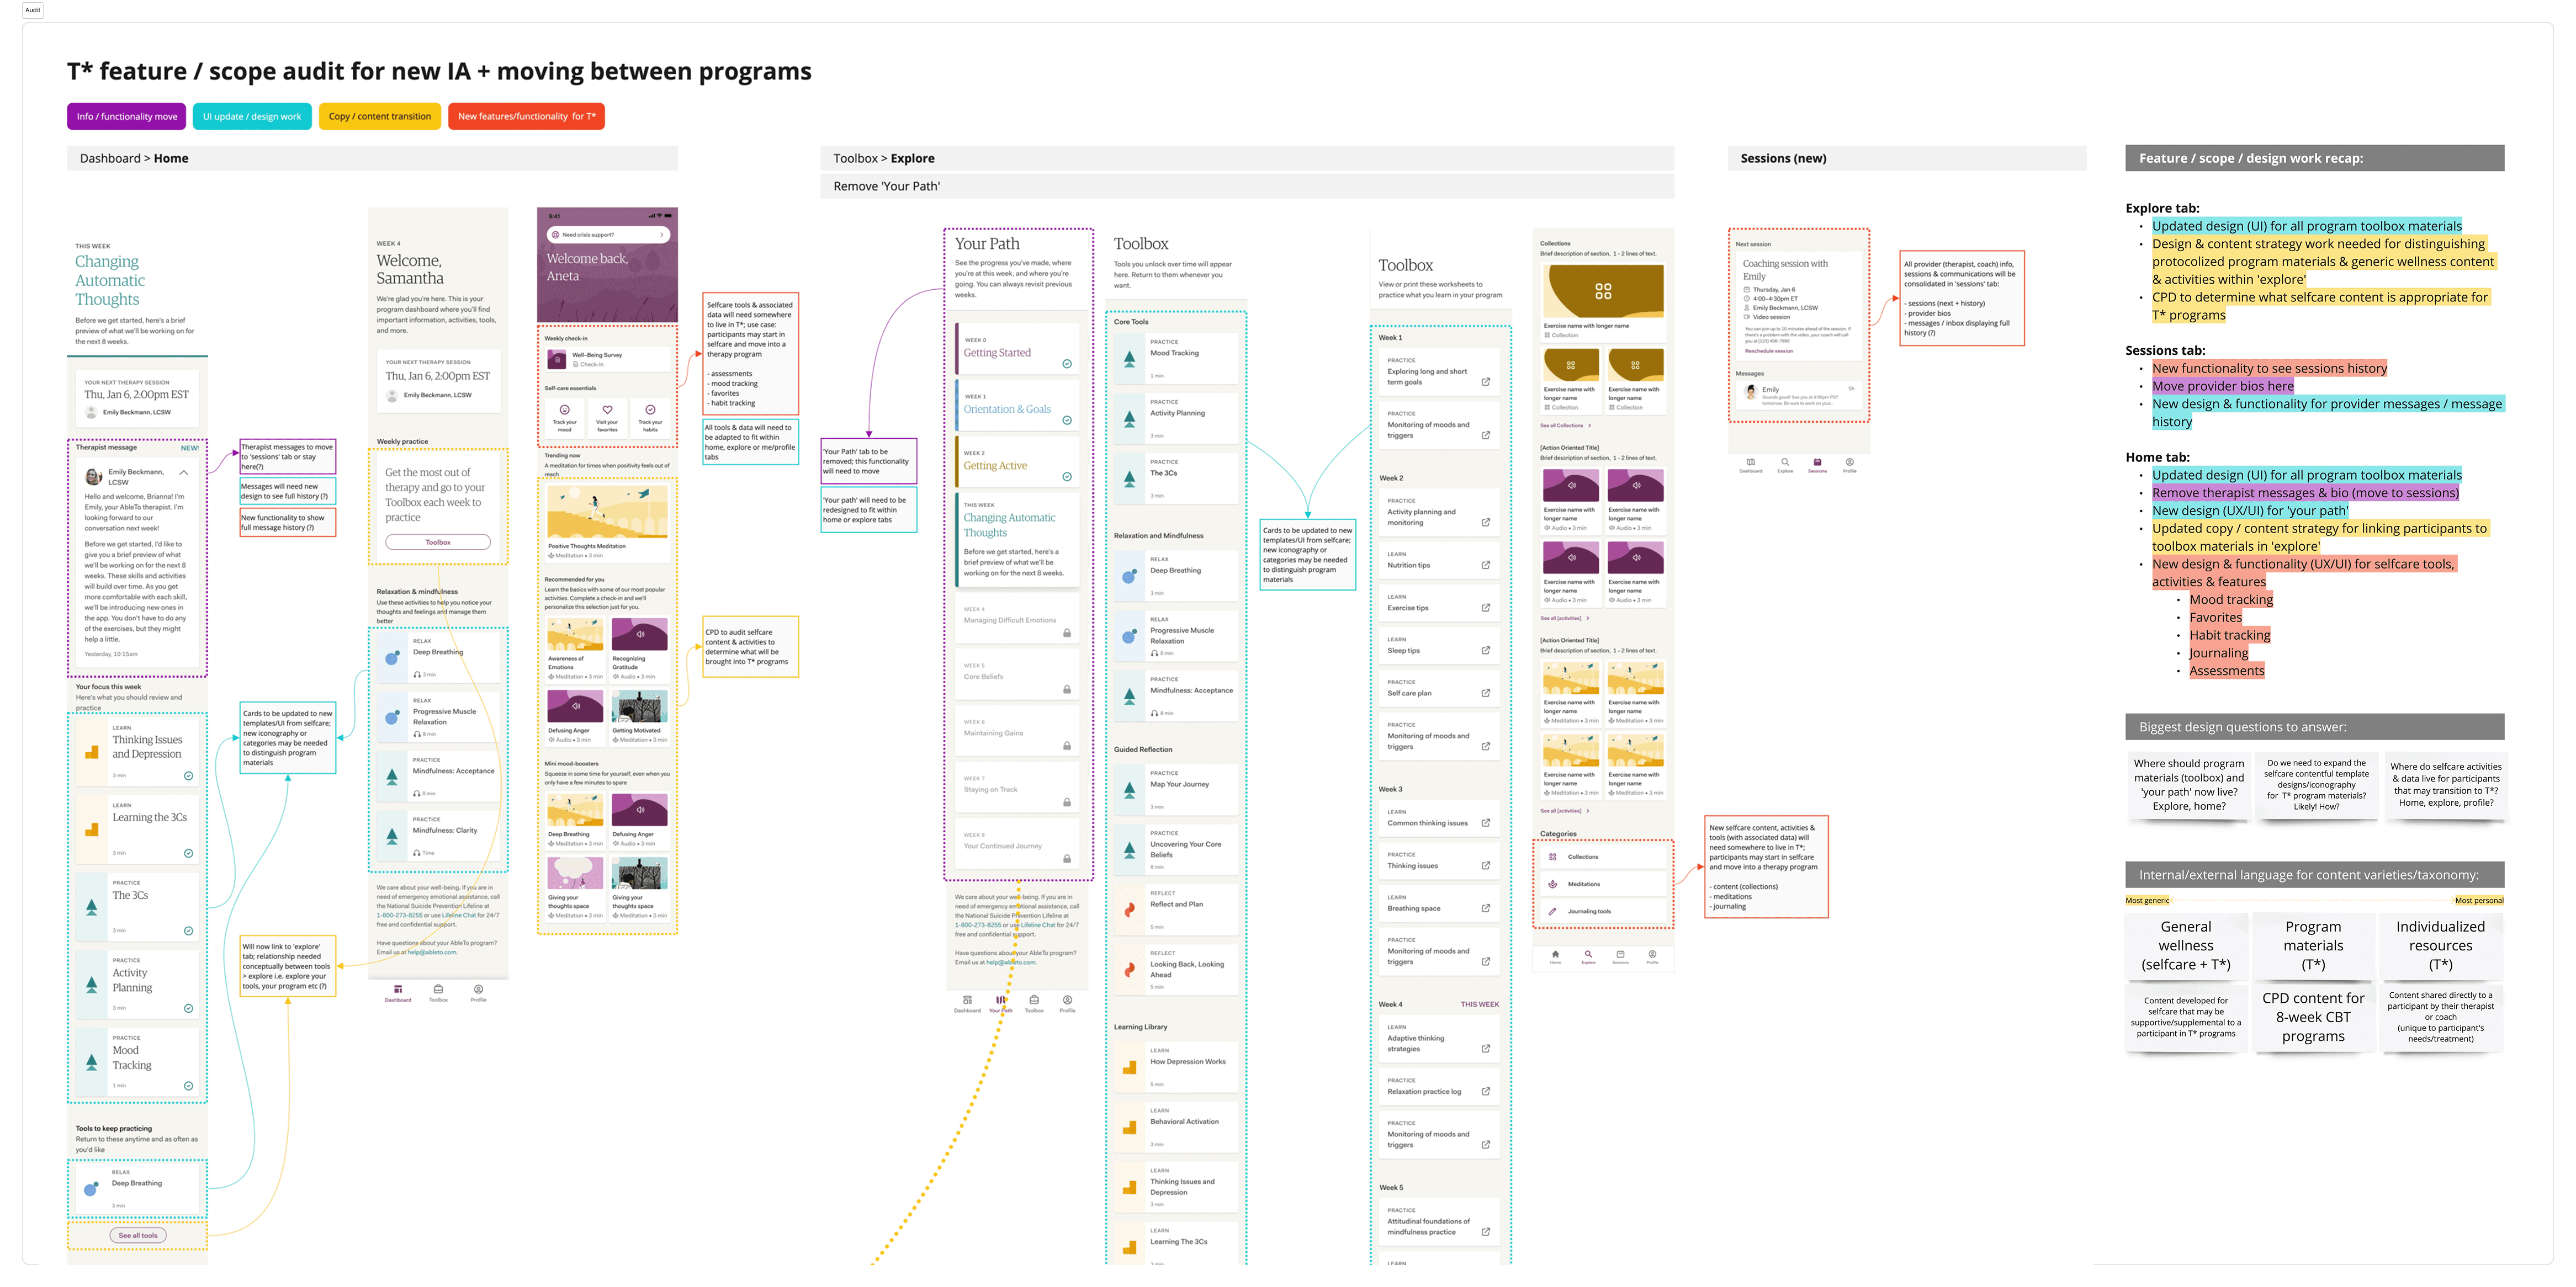Click the See all [activities] chevron below the audio exercises
This screenshot has height=1287, width=2576.
pyautogui.click(x=1587, y=618)
